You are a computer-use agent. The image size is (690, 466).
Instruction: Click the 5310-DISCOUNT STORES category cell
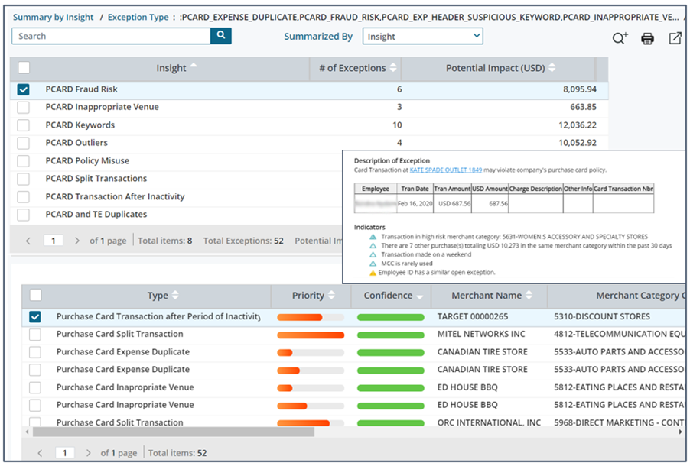(x=601, y=316)
